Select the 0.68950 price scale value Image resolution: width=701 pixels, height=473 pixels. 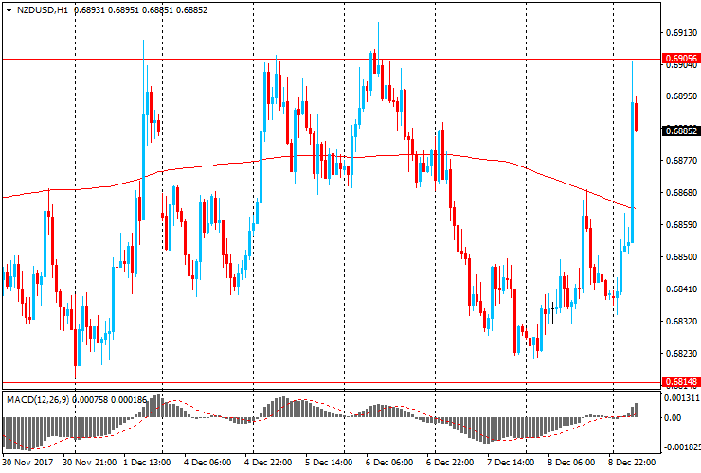[681, 96]
